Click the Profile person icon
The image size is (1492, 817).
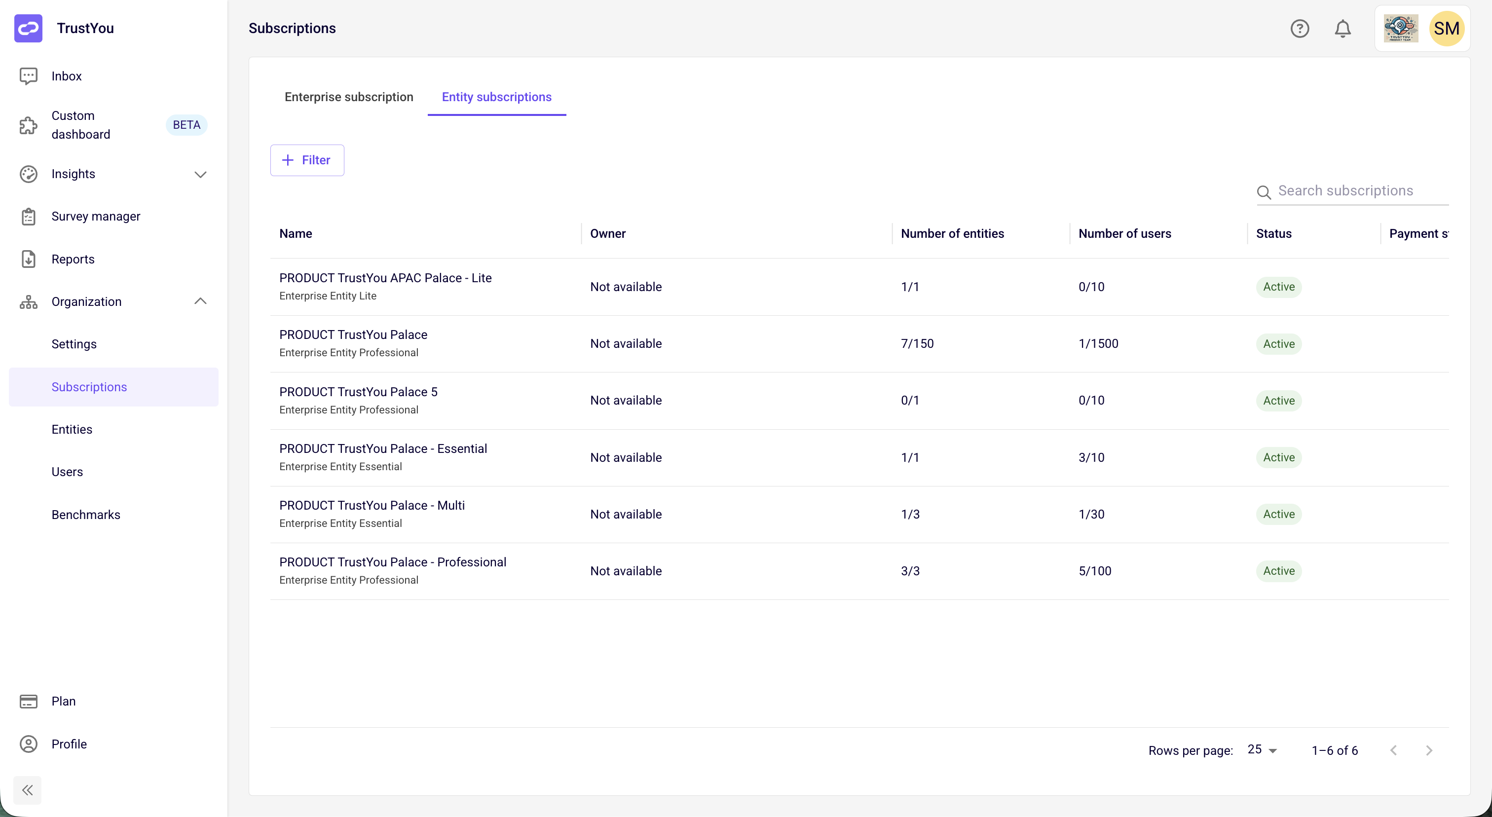point(29,744)
